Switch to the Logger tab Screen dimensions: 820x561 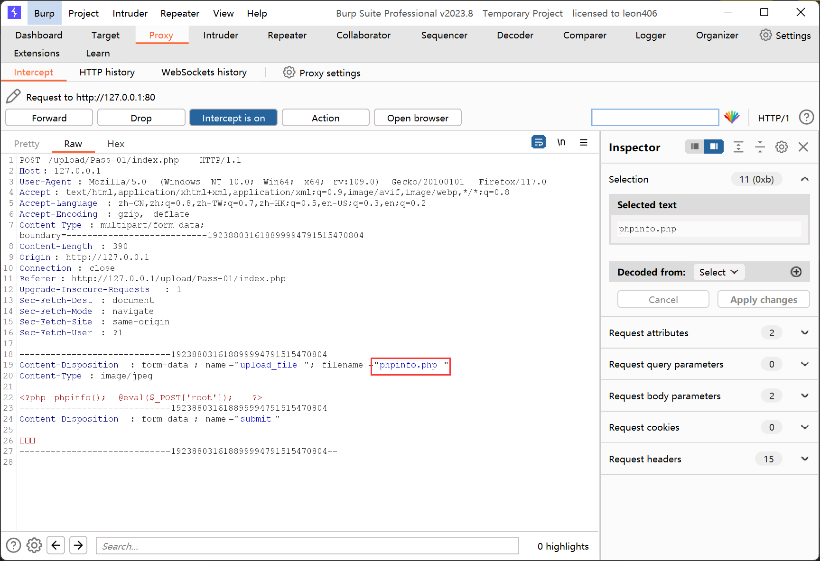pyautogui.click(x=651, y=35)
